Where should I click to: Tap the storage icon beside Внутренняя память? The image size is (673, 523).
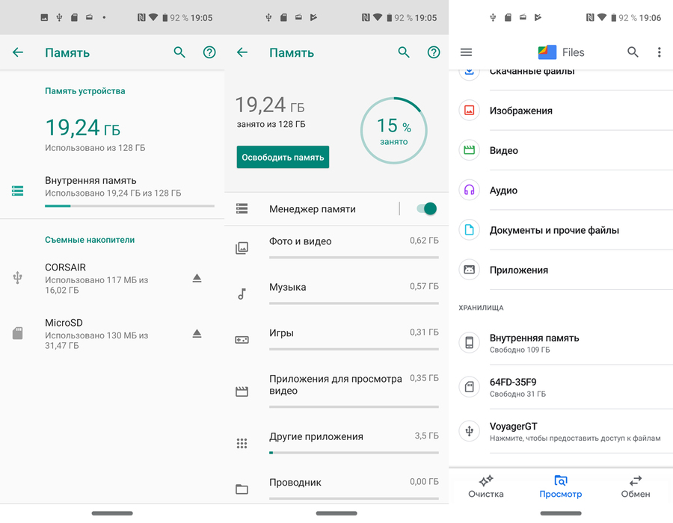tap(18, 191)
